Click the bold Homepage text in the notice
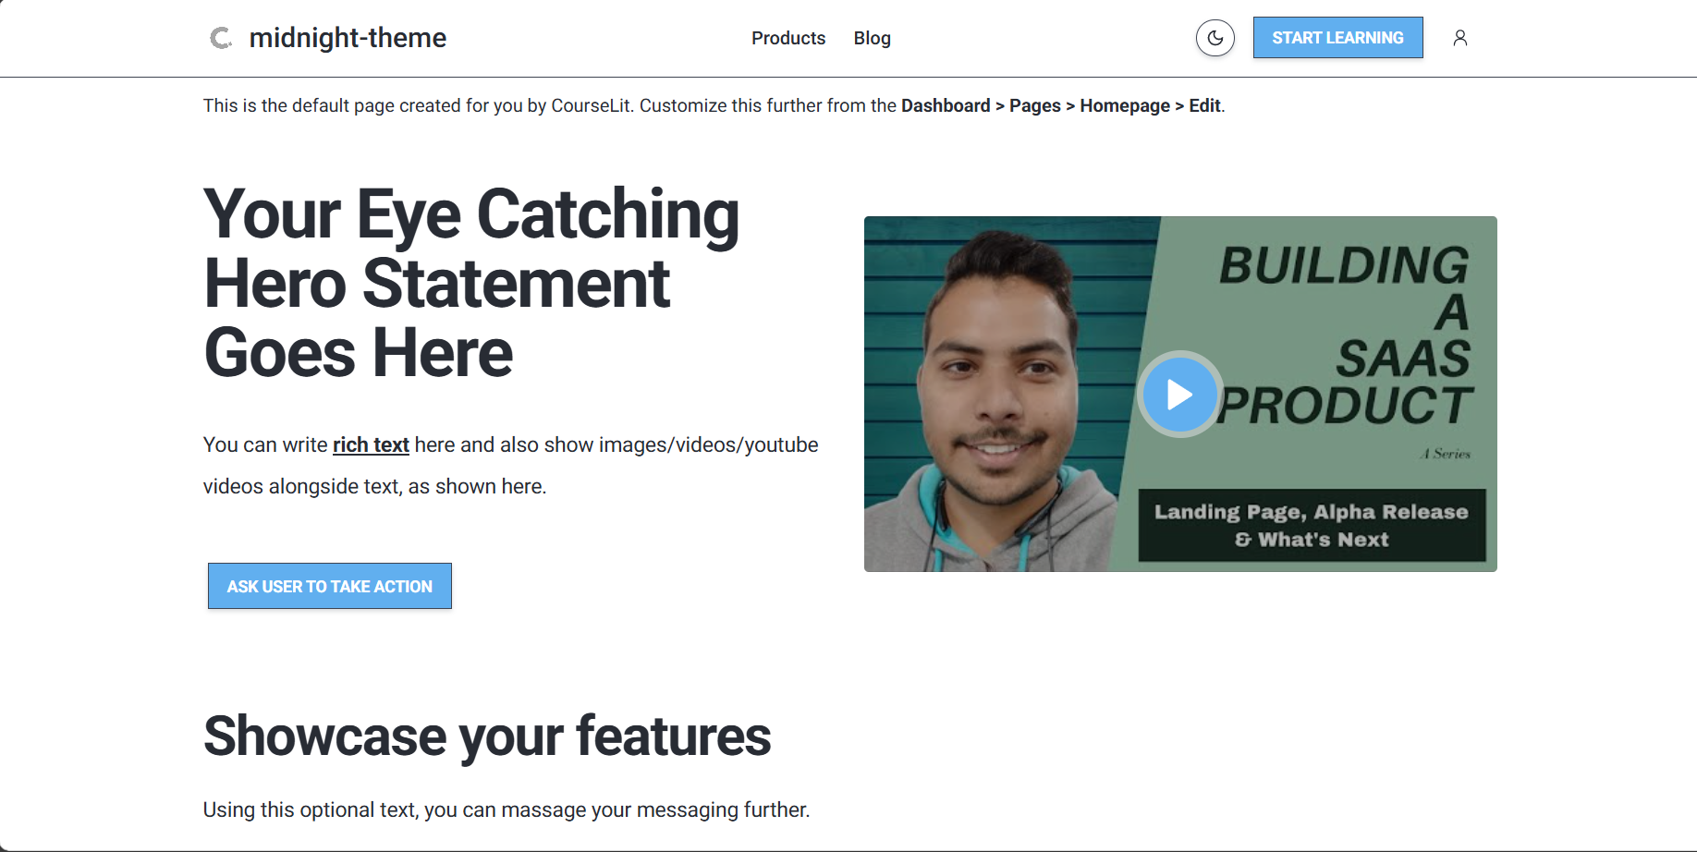This screenshot has width=1697, height=852. point(1124,106)
